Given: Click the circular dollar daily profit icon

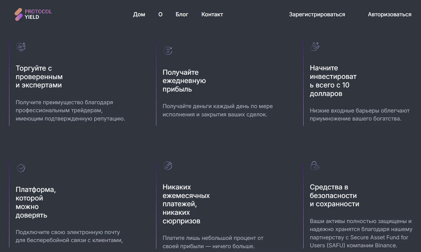Looking at the screenshot, I should click(x=168, y=51).
